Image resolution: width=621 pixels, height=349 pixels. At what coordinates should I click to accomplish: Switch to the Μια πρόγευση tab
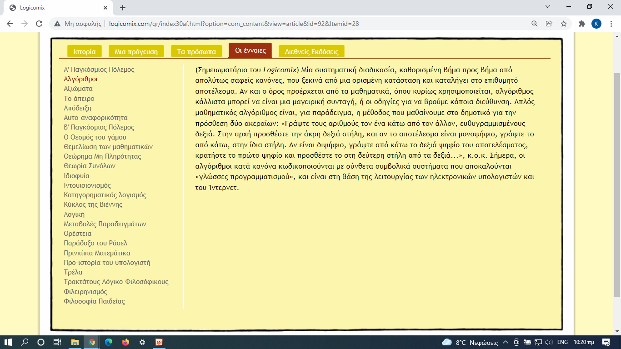(x=136, y=51)
